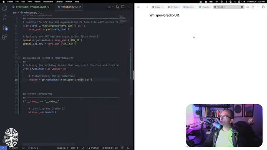The width and height of the screenshot is (267, 150).
Task: Open Problems via errors and warnings count
Action: (33, 148)
